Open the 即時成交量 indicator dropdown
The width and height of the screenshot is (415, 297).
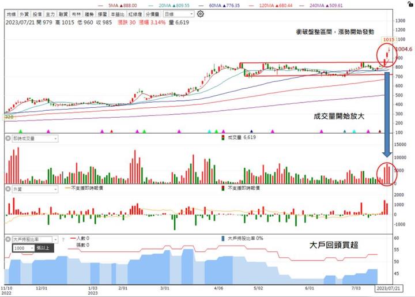pyautogui.click(x=55, y=138)
